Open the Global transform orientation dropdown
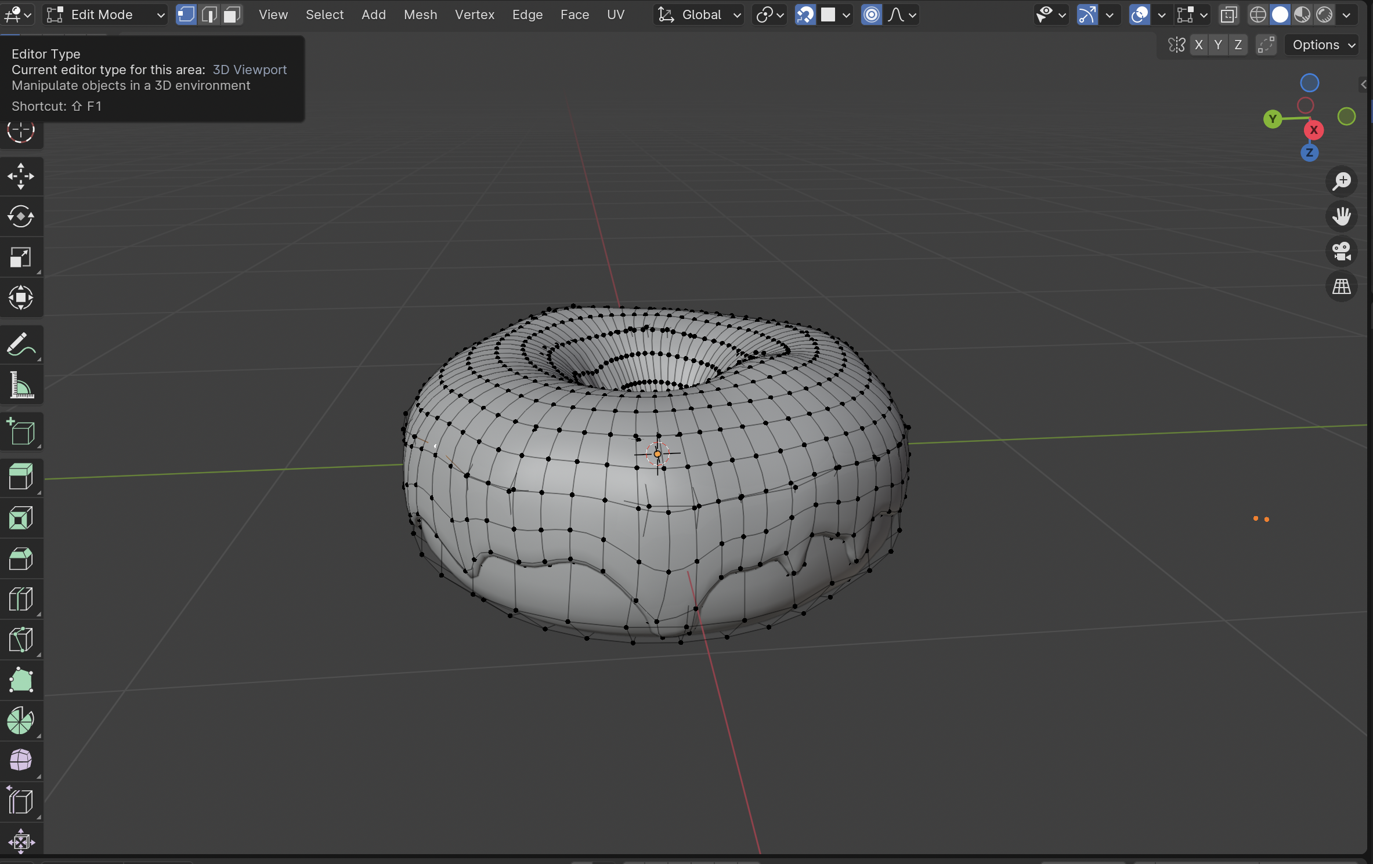Viewport: 1373px width, 864px height. [x=699, y=14]
